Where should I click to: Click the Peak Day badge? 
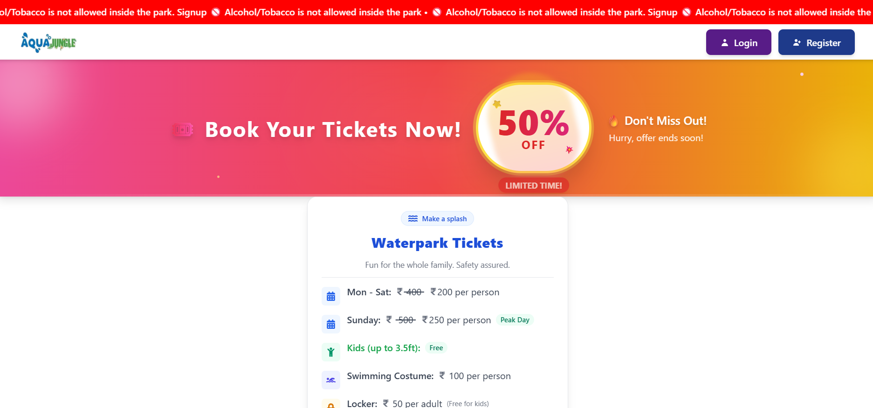515,320
